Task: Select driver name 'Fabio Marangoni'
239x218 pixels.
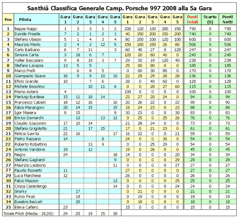Action: pyautogui.click(x=30, y=108)
